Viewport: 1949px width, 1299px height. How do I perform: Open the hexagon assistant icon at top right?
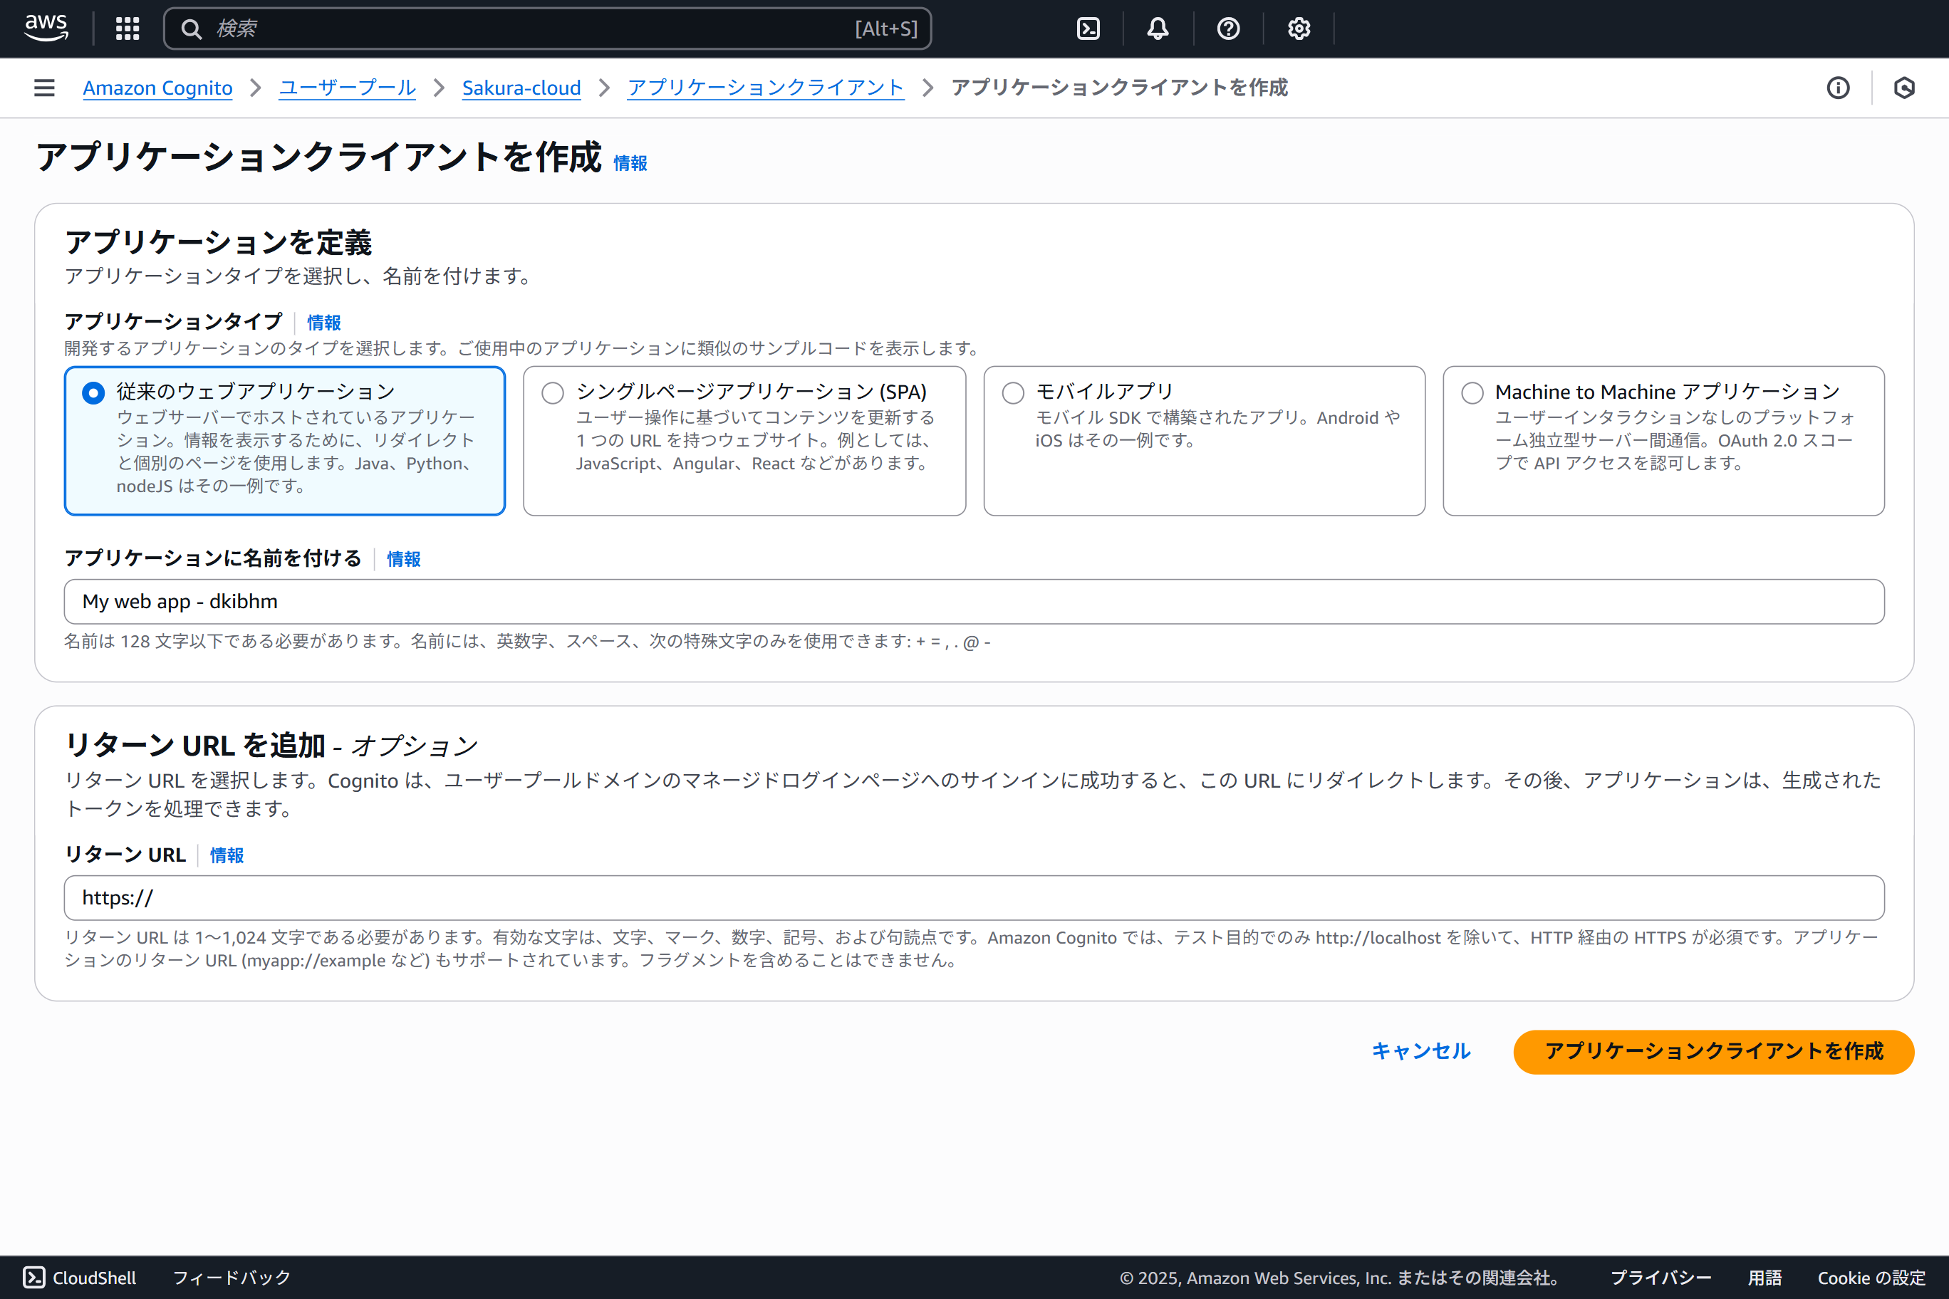click(1904, 88)
